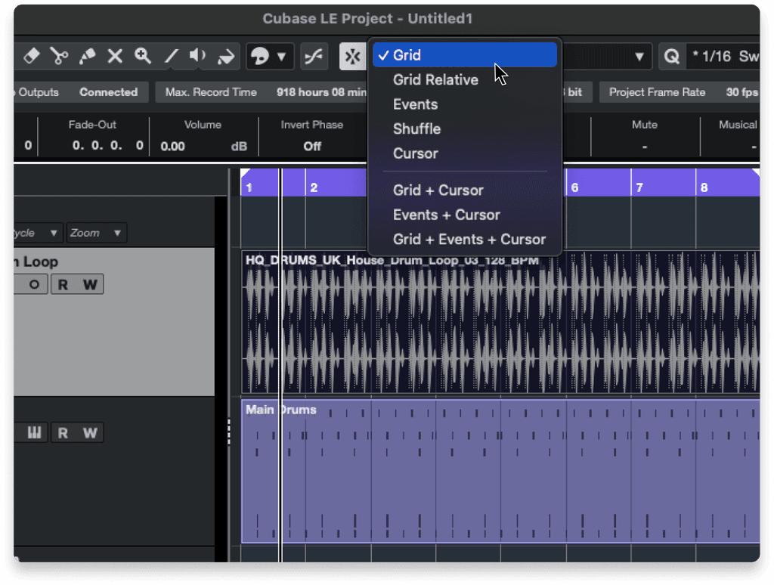Choose Grid + Cursor from the snap menu
774x585 pixels.
coord(438,190)
